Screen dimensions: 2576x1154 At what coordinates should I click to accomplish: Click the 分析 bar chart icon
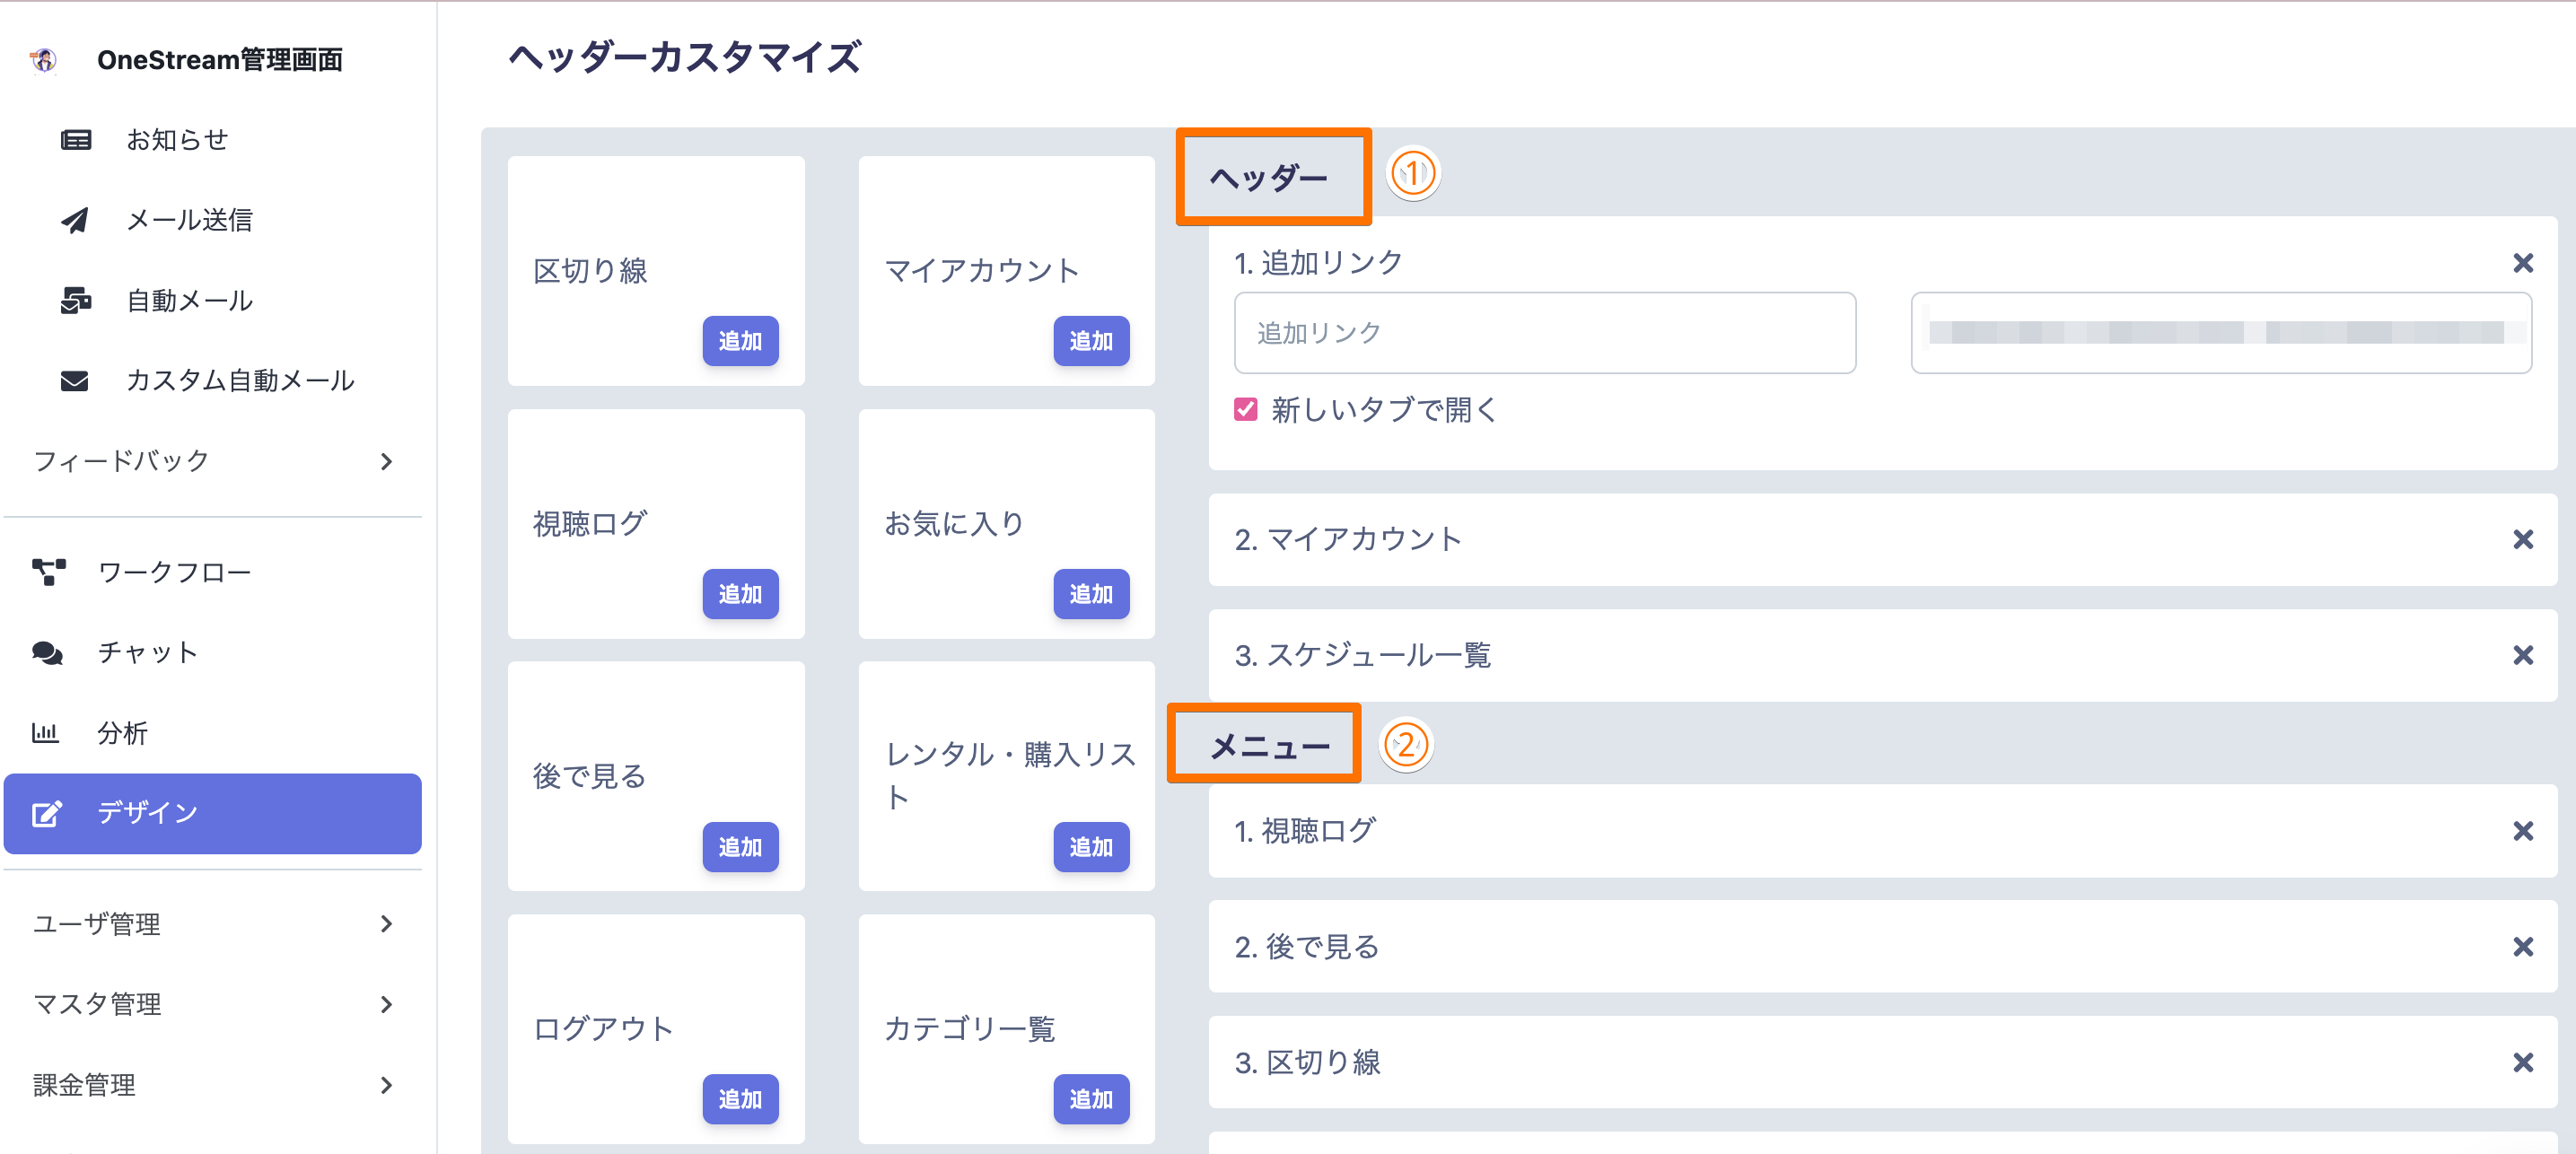pos(45,733)
